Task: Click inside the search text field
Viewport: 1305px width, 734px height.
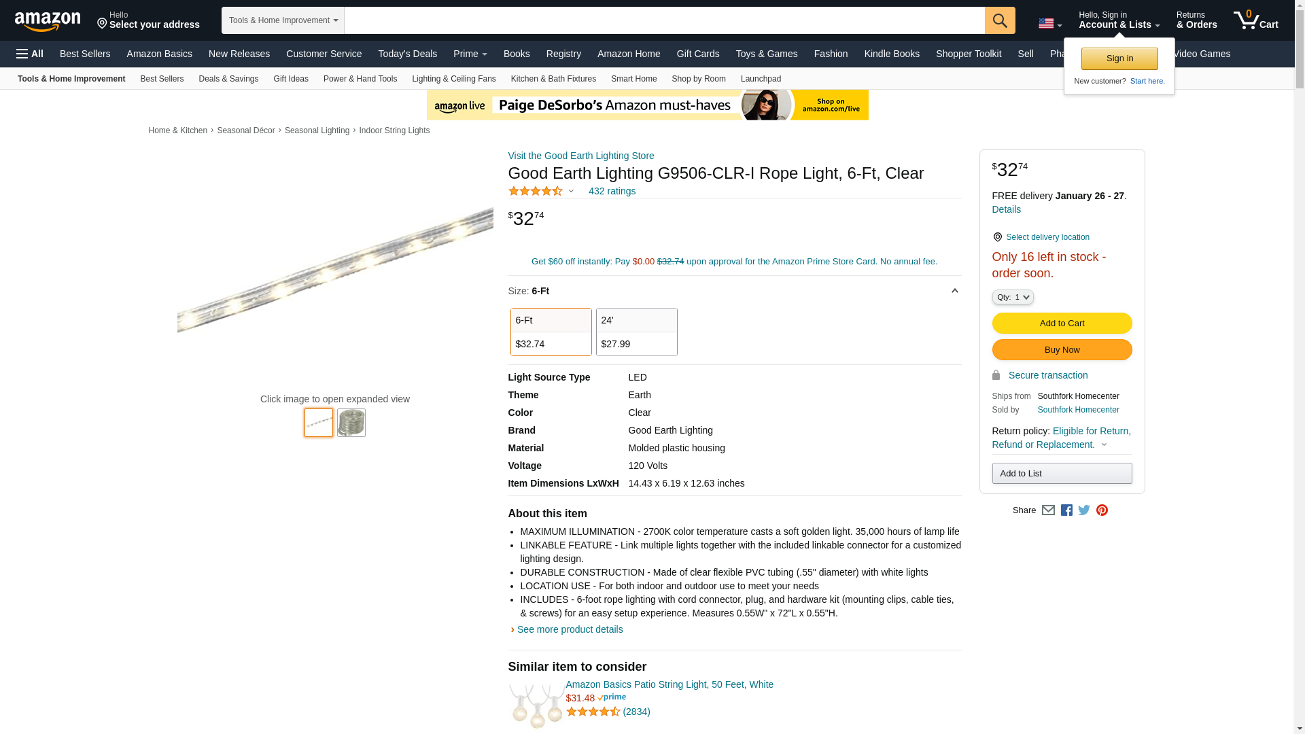Action: [663, 20]
